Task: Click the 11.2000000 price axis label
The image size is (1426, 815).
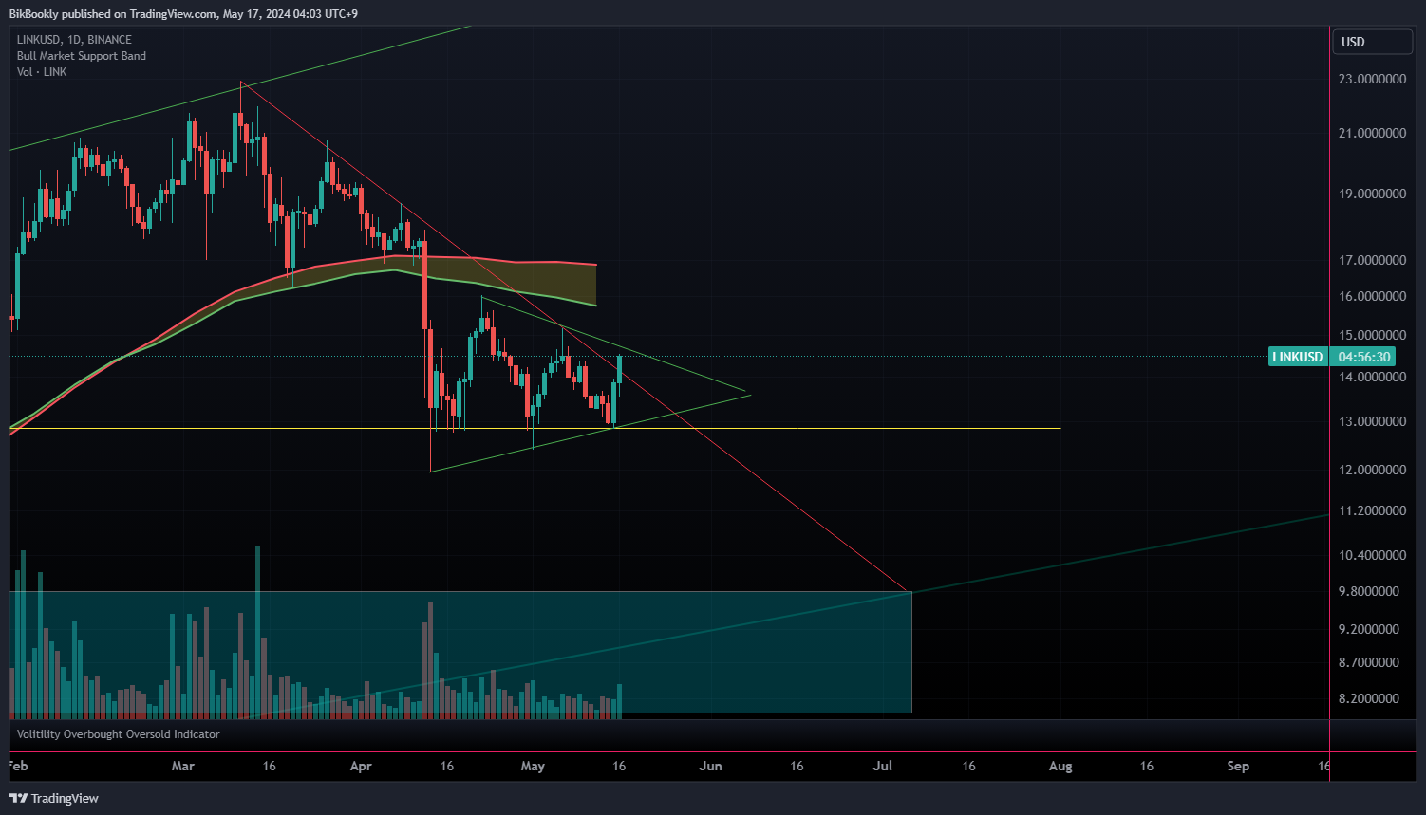Action: (1372, 510)
